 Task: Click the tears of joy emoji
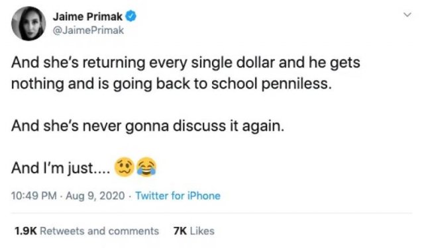click(146, 167)
